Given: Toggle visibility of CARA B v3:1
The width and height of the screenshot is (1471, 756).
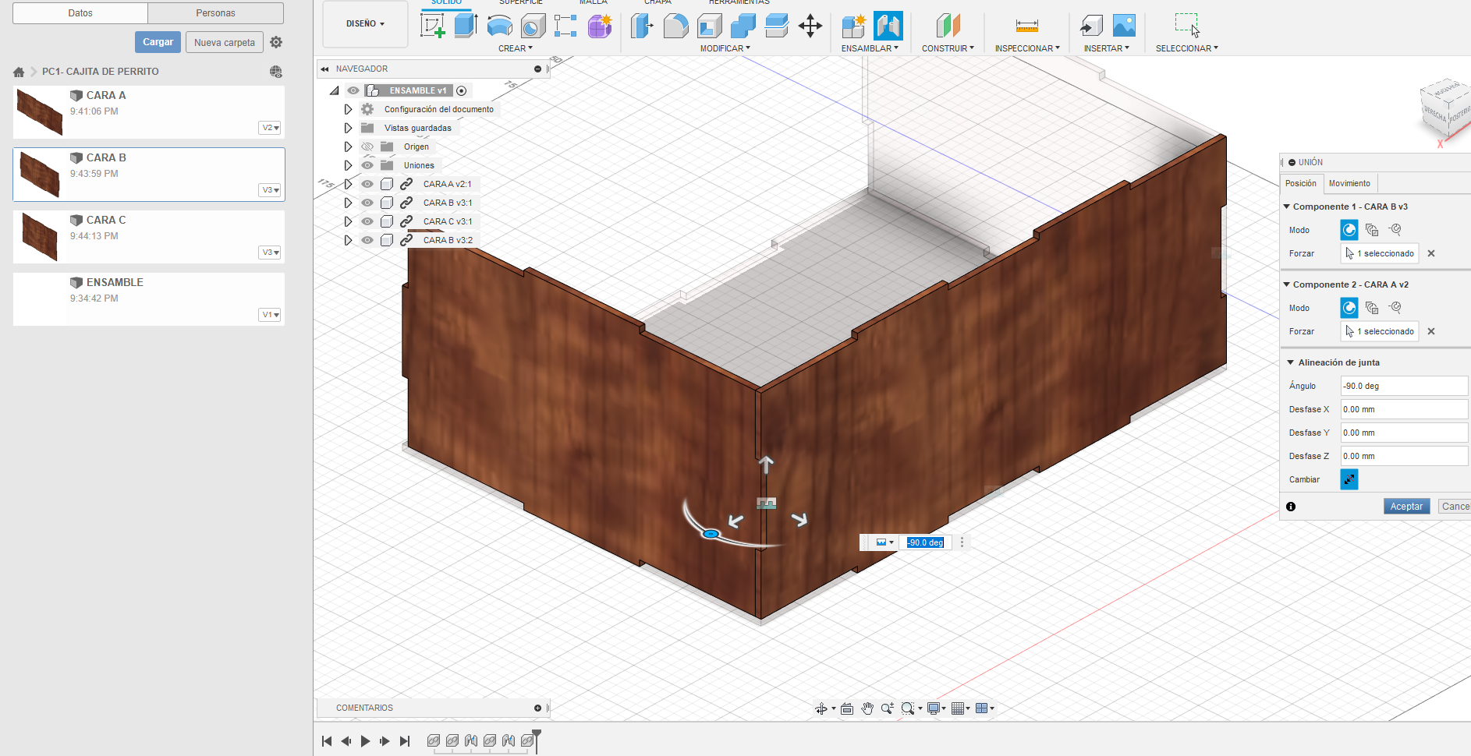Looking at the screenshot, I should 367,203.
